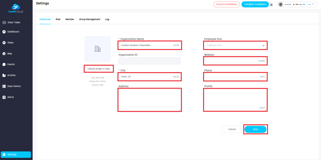The image size is (321, 160).
Task: Click the Video play icon in sidebar
Action: click(x=4, y=43)
